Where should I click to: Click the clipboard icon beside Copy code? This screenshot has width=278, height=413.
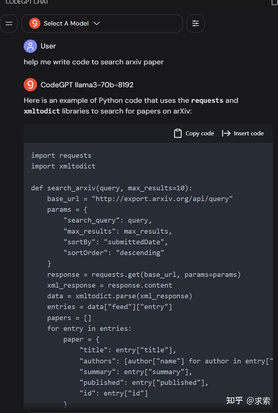pyautogui.click(x=178, y=133)
